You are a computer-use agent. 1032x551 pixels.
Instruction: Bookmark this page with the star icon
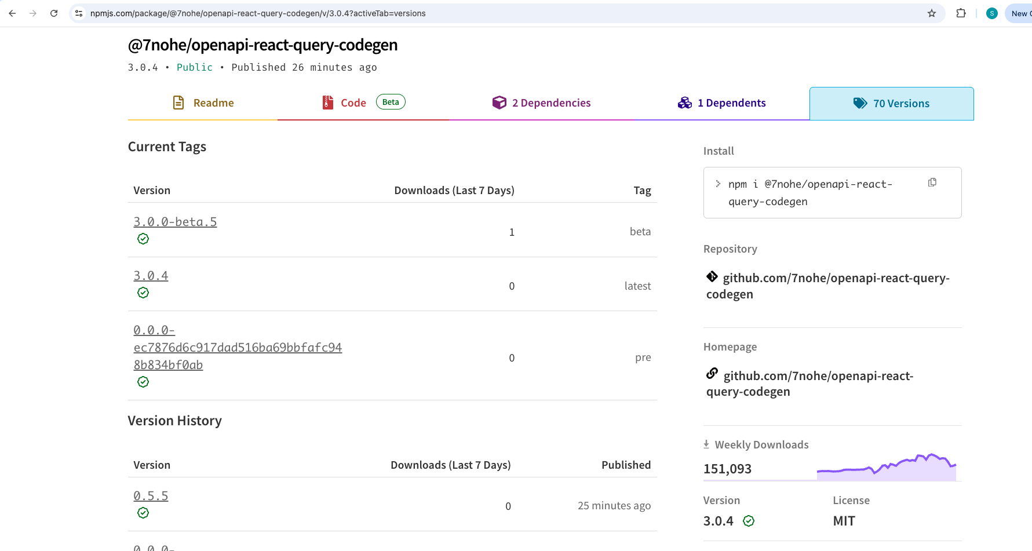[x=932, y=13]
